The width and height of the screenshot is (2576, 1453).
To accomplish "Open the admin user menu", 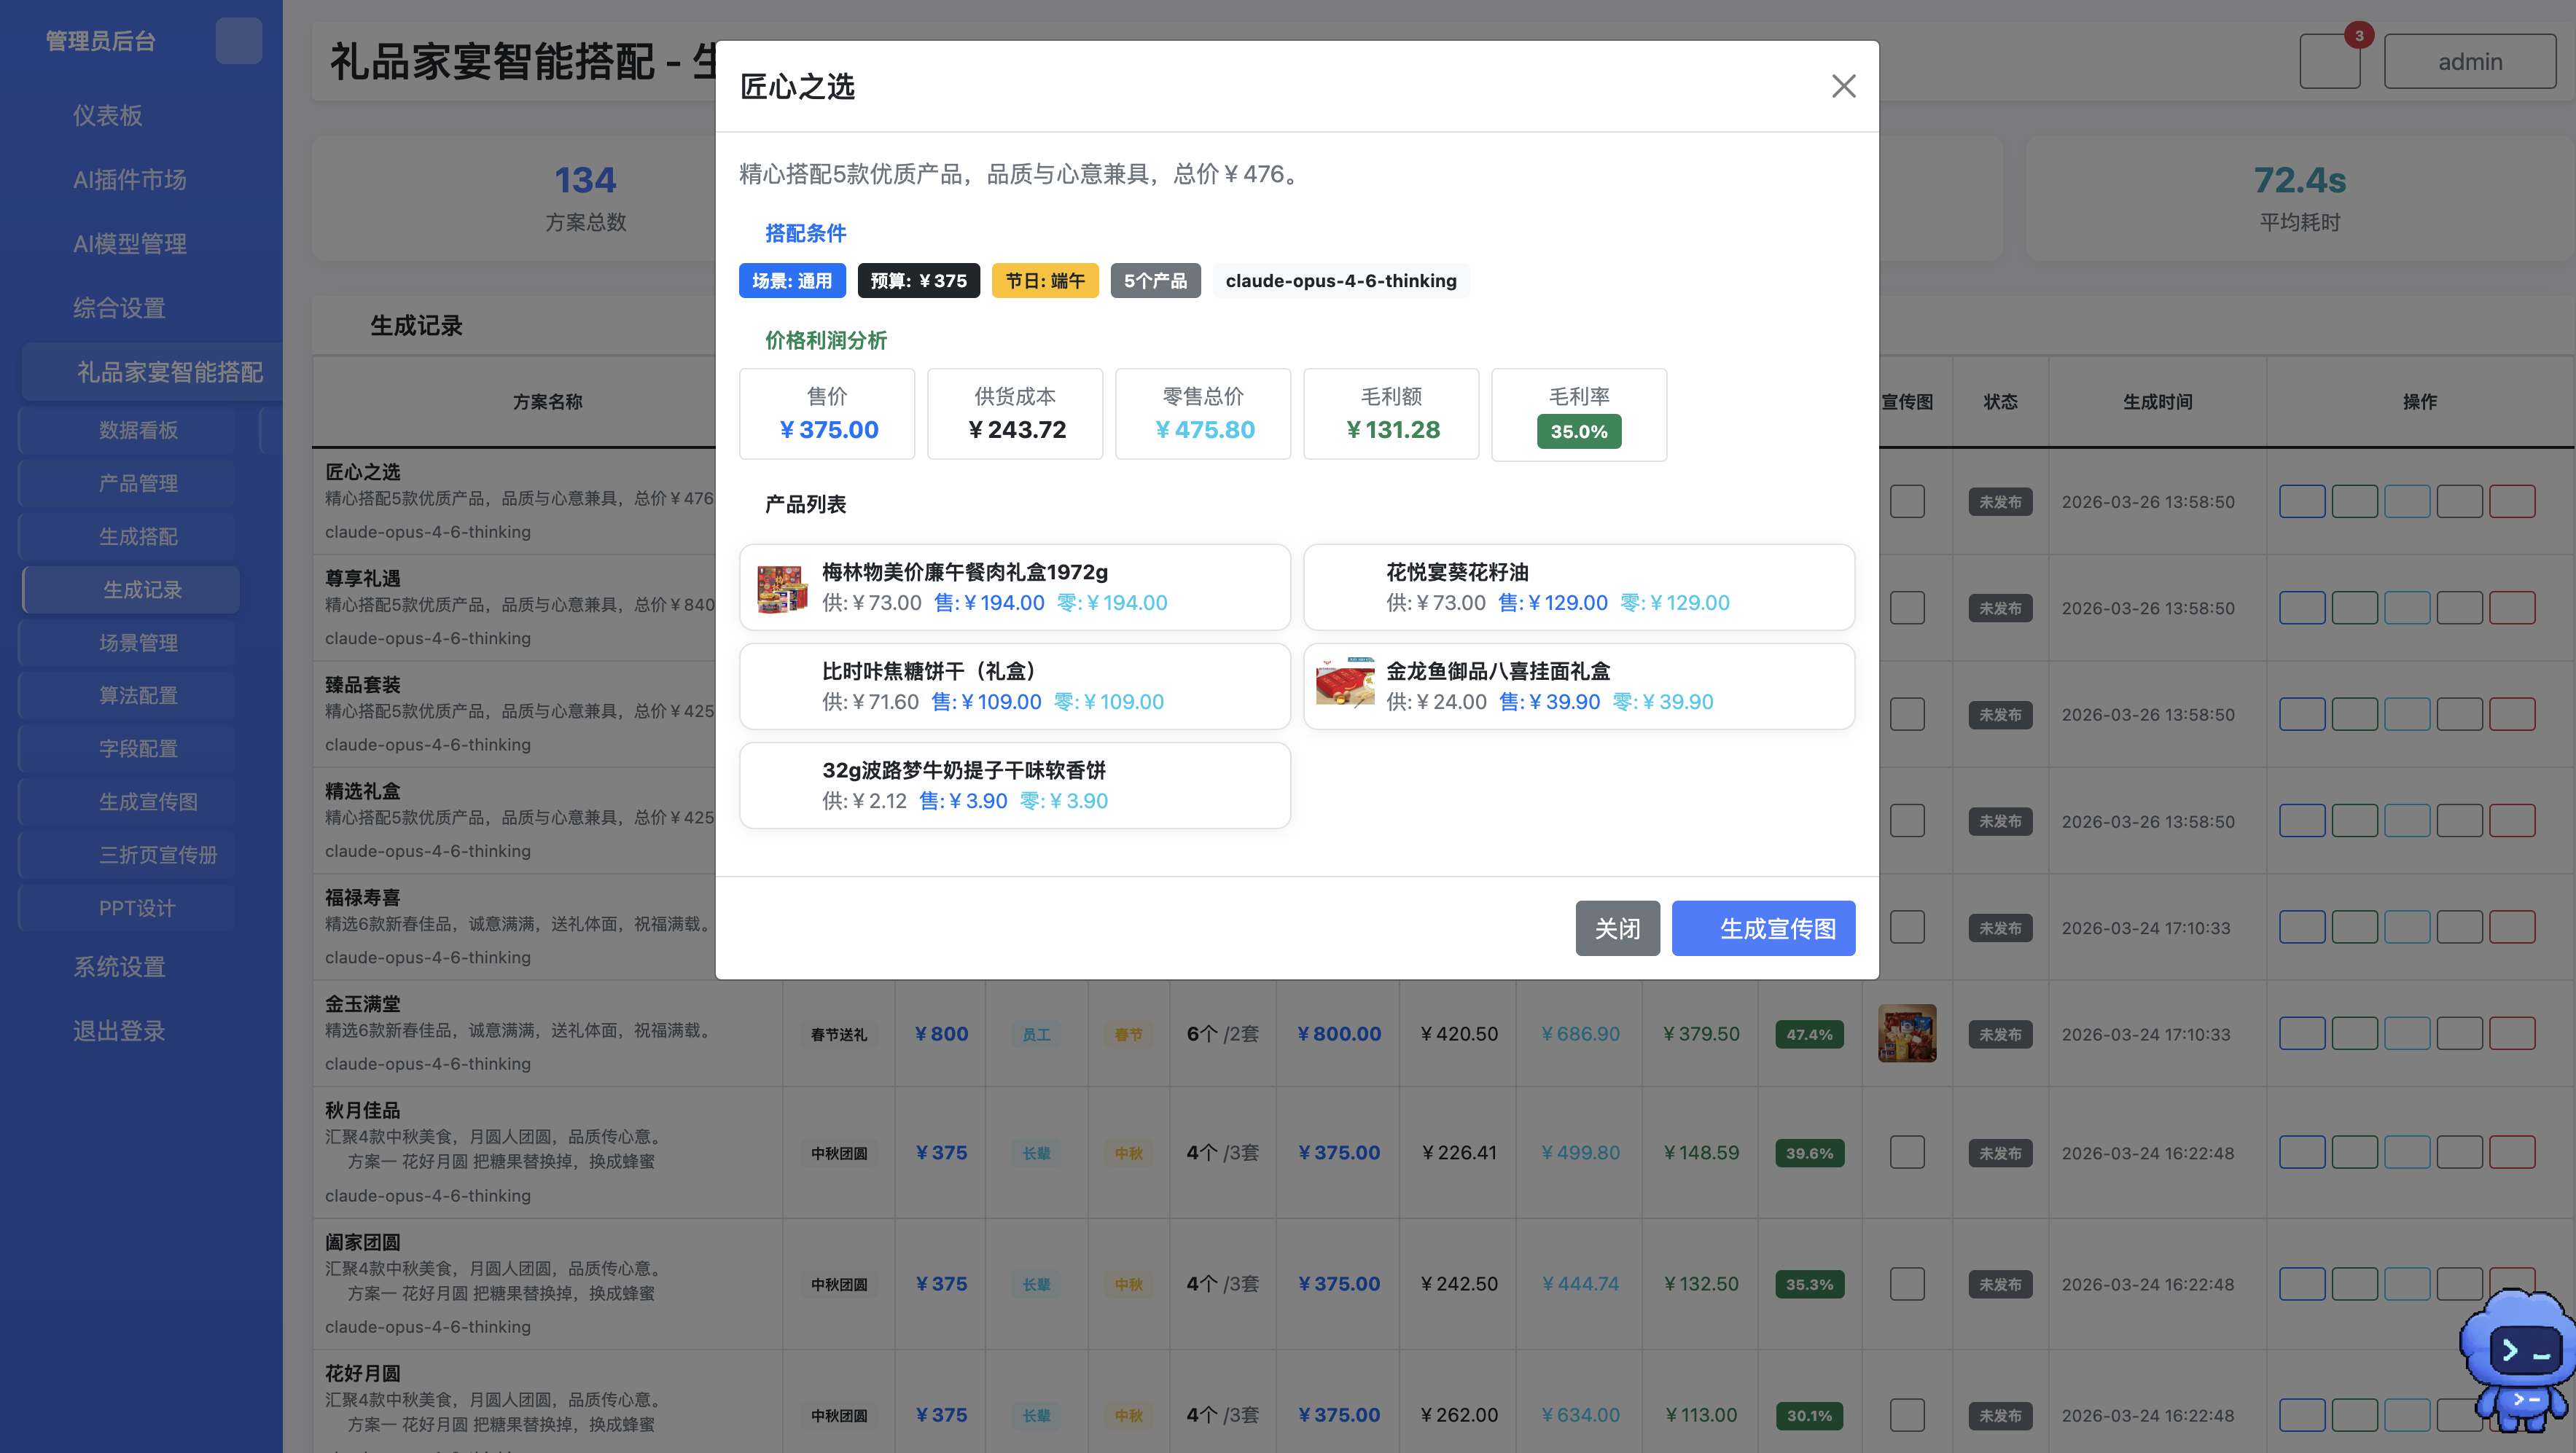I will click(x=2469, y=61).
